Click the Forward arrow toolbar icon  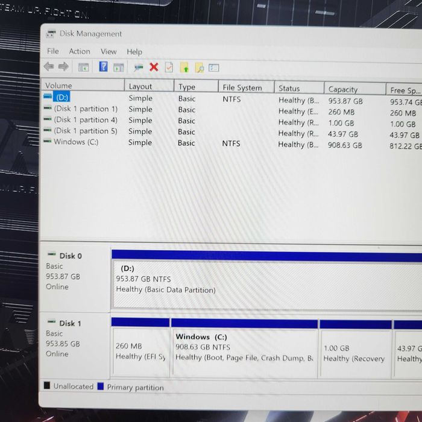coord(63,66)
